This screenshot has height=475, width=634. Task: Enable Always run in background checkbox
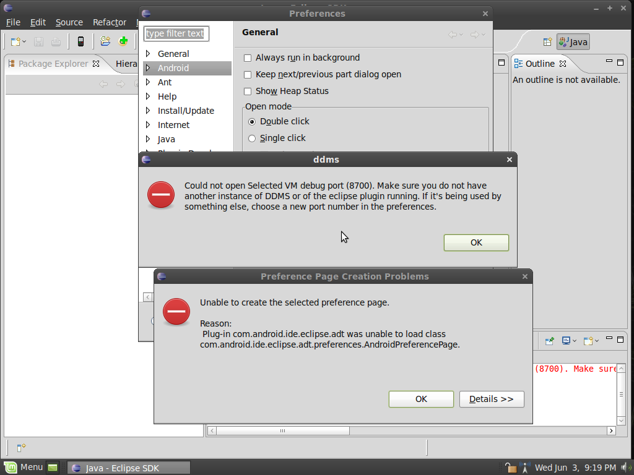click(248, 58)
